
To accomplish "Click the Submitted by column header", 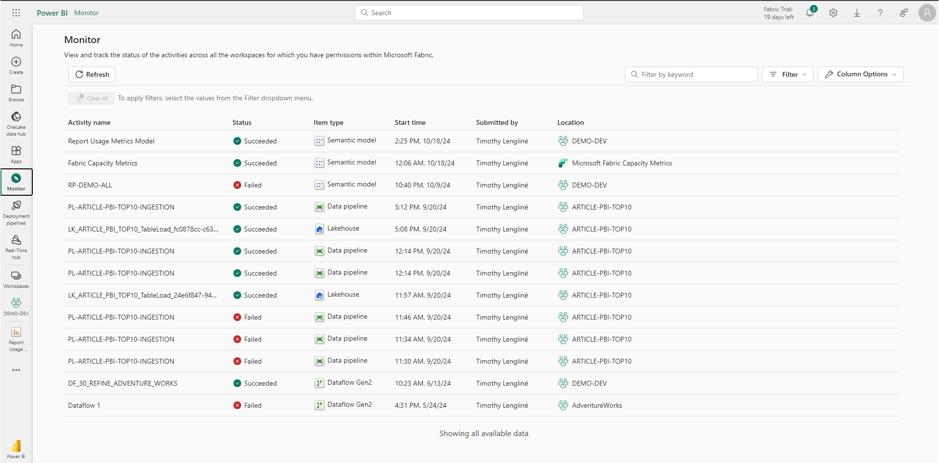I will coord(497,122).
